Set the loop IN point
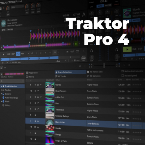This screenshot has width=145, height=145. tap(67, 52)
